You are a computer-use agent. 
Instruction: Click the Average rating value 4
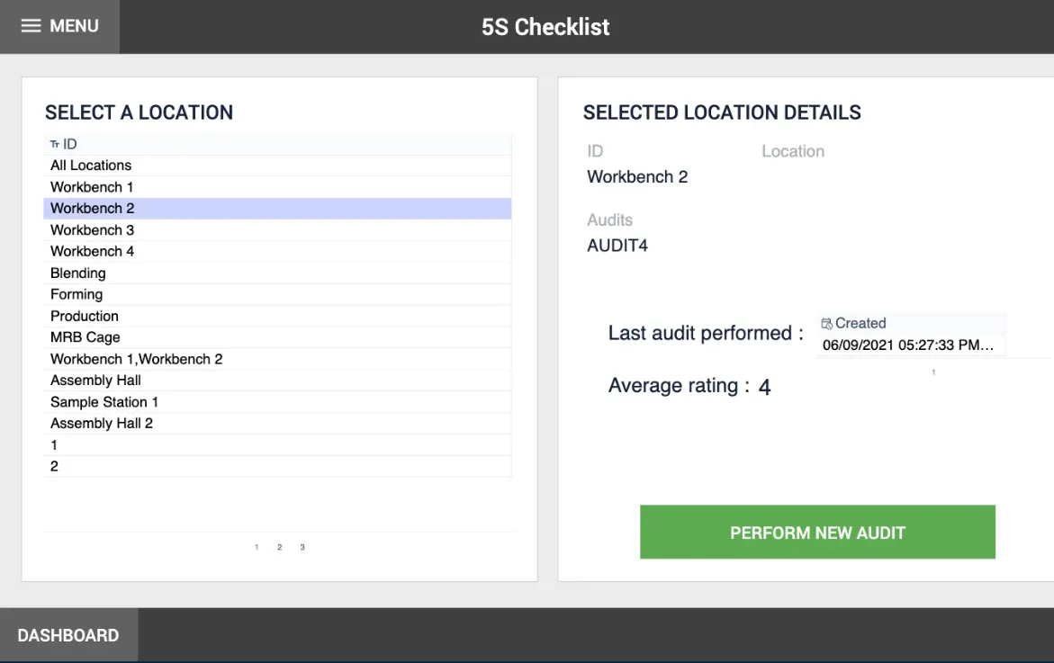(x=764, y=387)
